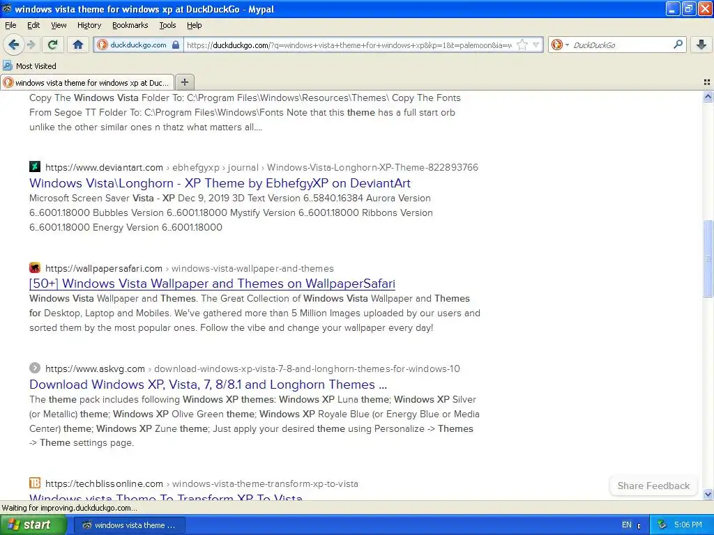Click the padlock site security icon
The width and height of the screenshot is (714, 535).
pos(176,45)
